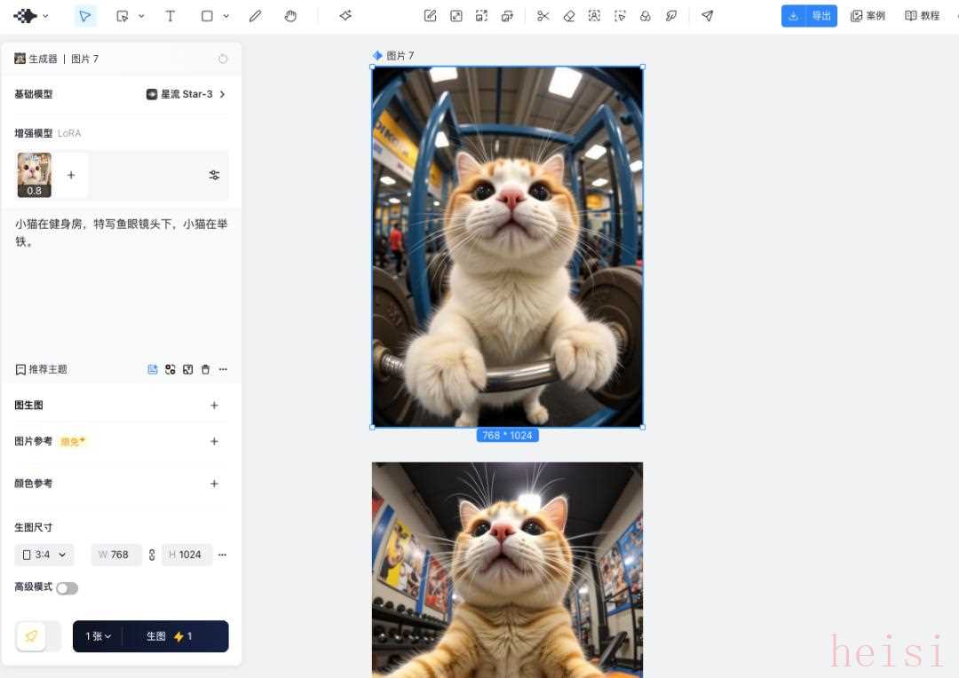Toggle the 高级模式 switch
This screenshot has height=678, width=959.
coord(67,588)
